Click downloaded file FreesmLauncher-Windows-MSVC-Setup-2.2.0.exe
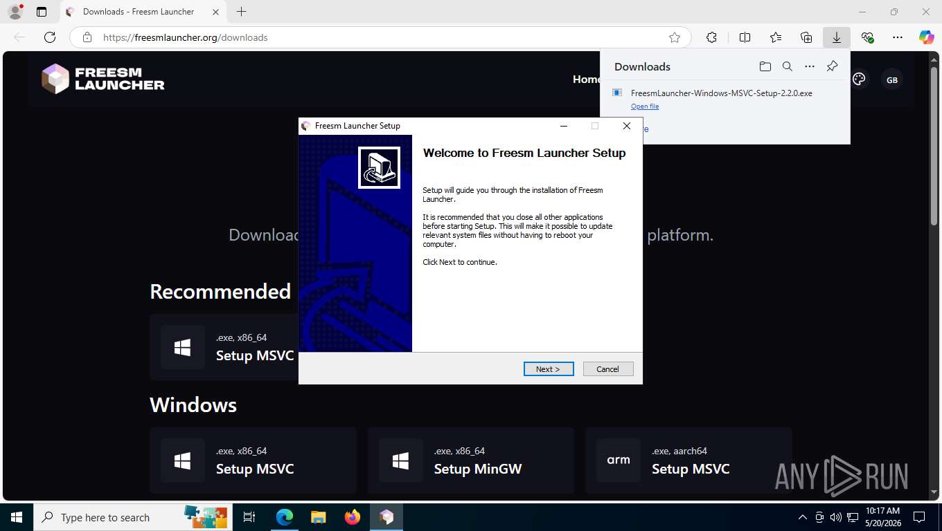Image resolution: width=942 pixels, height=531 pixels. (722, 93)
